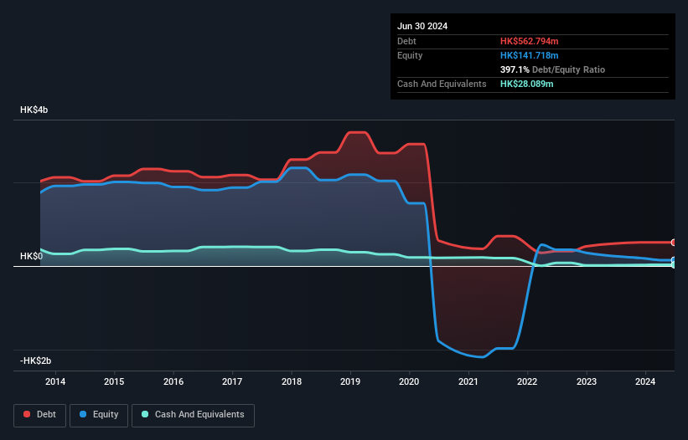Toggle the Equity series legend button

[99, 415]
